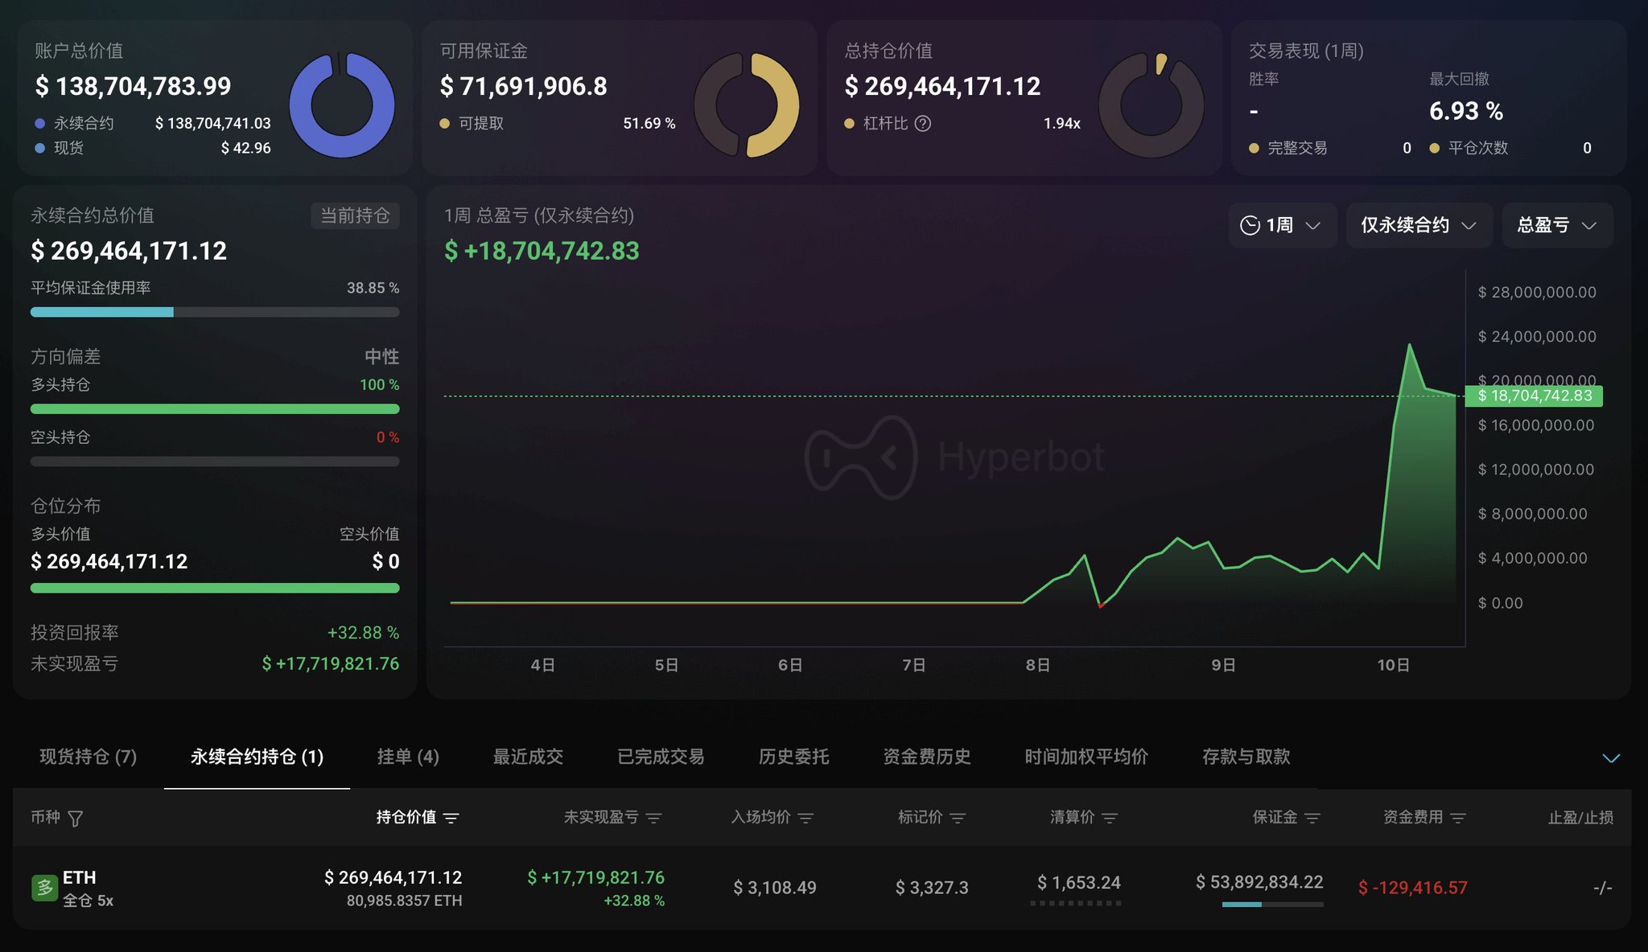Viewport: 1648px width, 952px height.
Task: Click the 当前持仓 button
Action: (x=355, y=215)
